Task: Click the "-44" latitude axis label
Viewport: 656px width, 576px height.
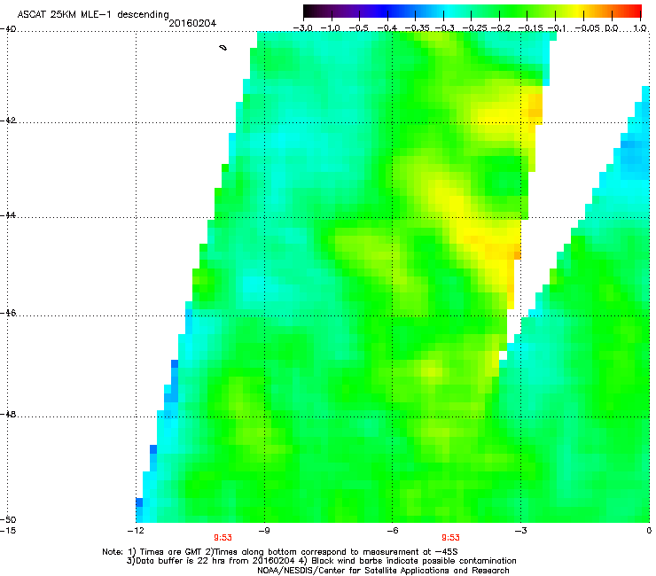Action: 8,215
